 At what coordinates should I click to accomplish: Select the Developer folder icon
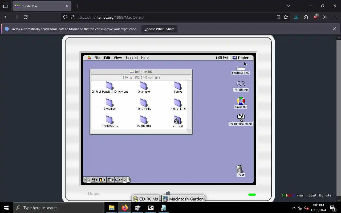144,86
